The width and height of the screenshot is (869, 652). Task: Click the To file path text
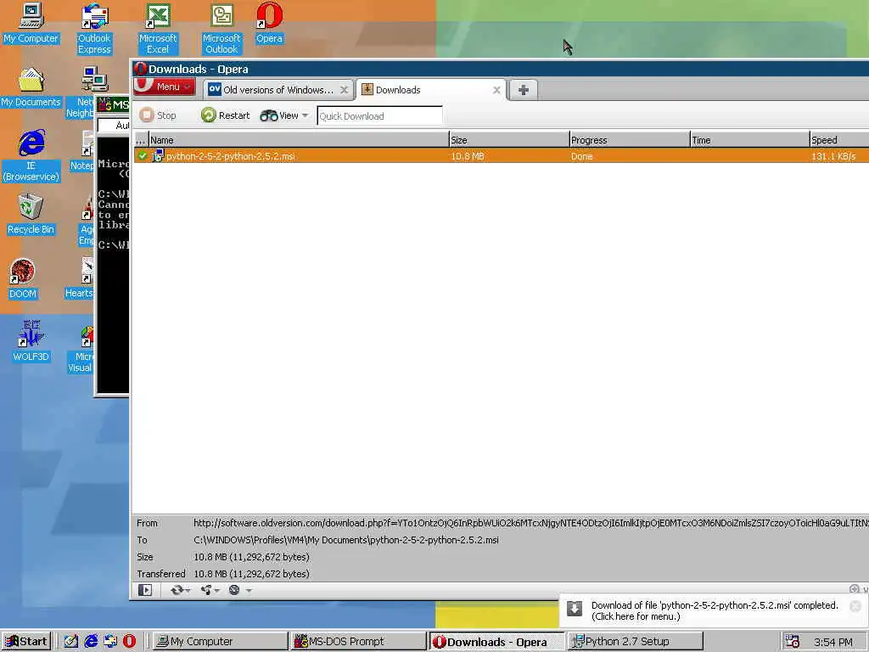[346, 539]
